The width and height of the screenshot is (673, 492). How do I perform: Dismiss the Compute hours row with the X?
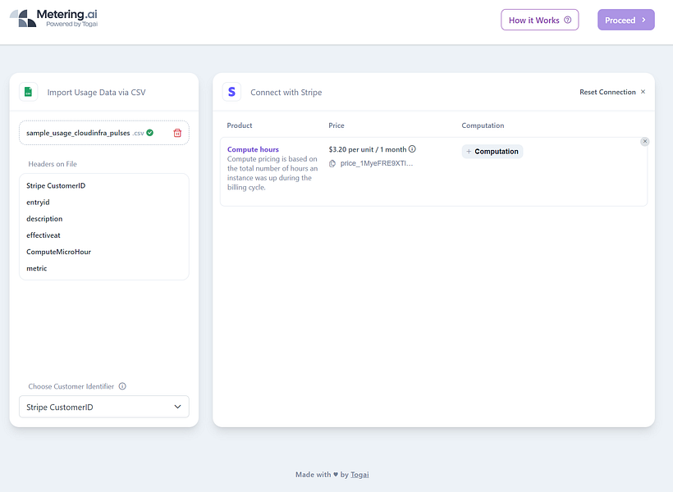click(x=647, y=141)
